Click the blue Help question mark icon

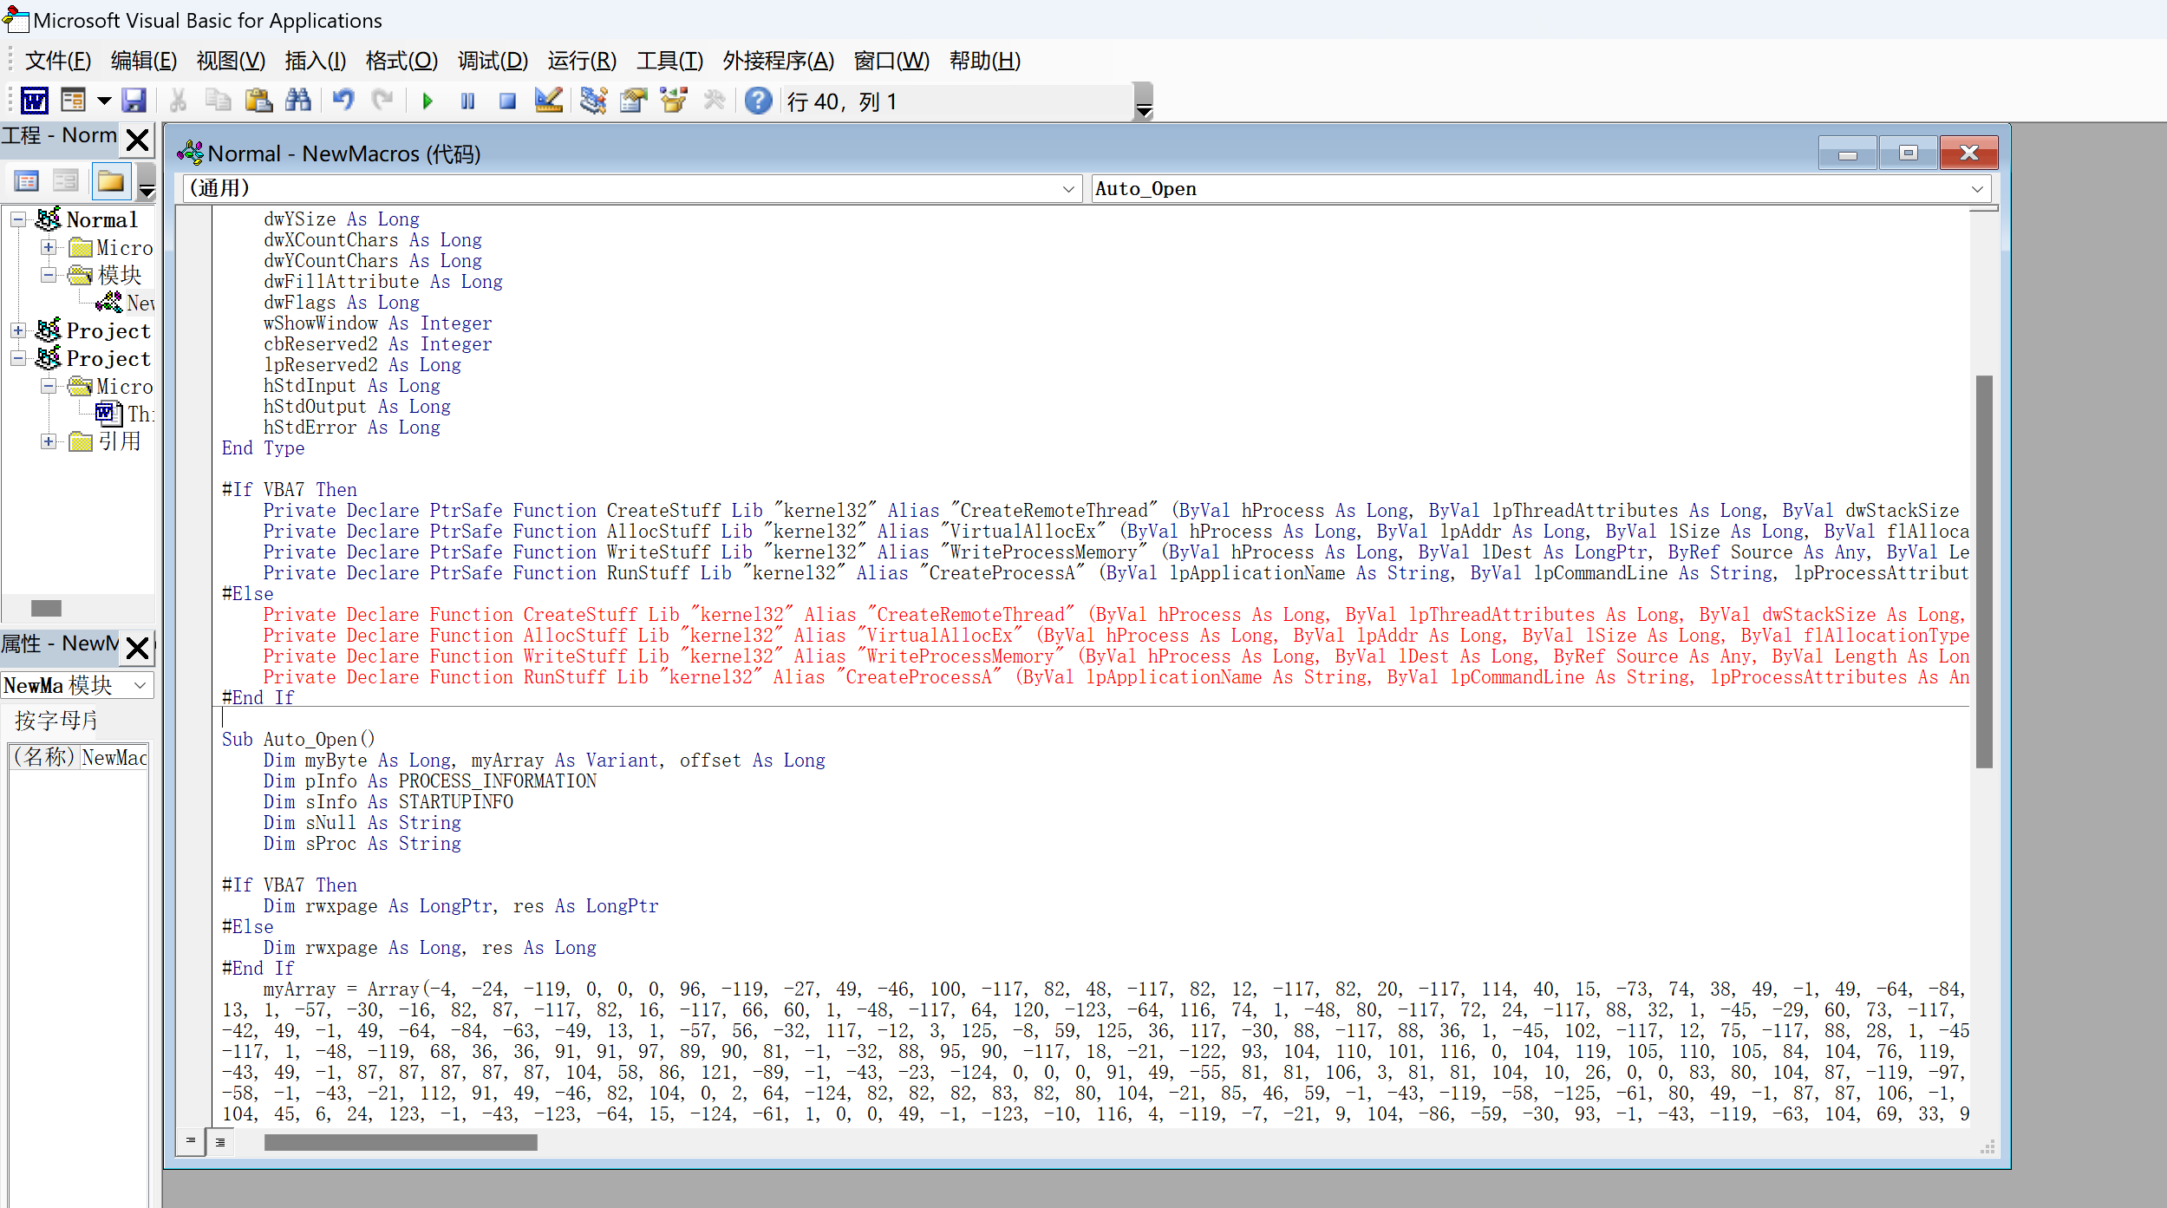[x=758, y=101]
